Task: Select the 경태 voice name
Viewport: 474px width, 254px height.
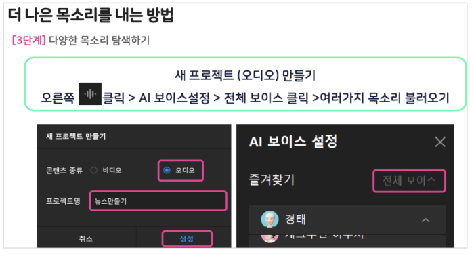Action: (295, 219)
